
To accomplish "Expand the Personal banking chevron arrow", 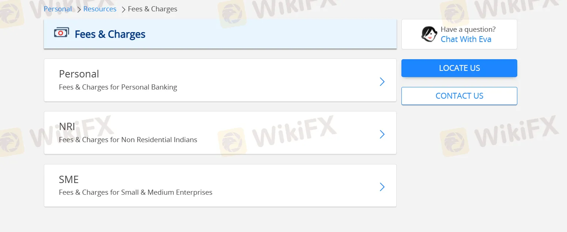I will point(382,81).
